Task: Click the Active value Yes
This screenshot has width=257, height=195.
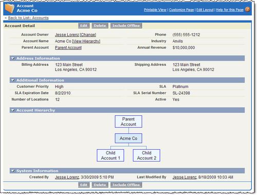Action: tap(176, 99)
